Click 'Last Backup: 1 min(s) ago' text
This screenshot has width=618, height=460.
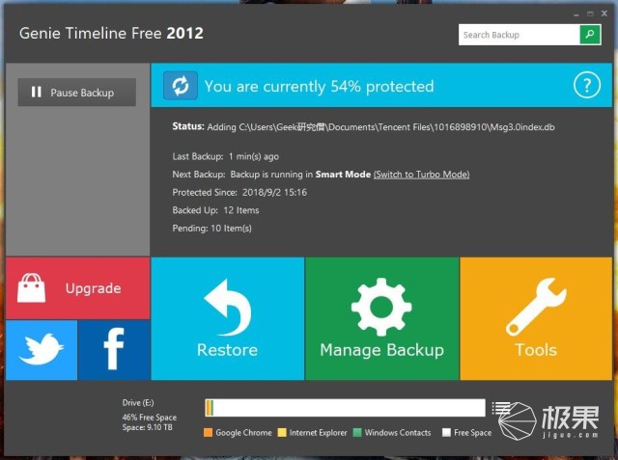tap(225, 156)
